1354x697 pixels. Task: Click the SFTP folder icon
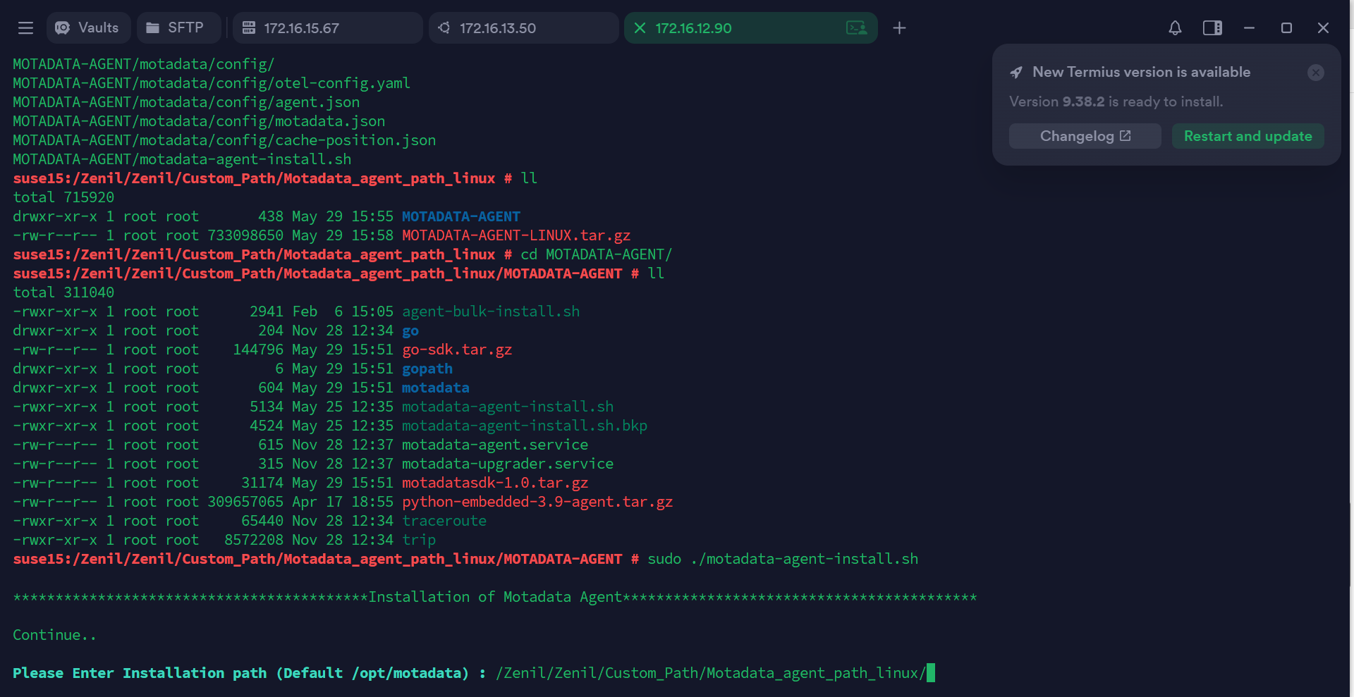[x=152, y=28]
